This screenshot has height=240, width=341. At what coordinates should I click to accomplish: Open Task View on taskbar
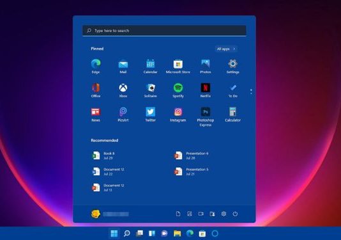[139, 234]
